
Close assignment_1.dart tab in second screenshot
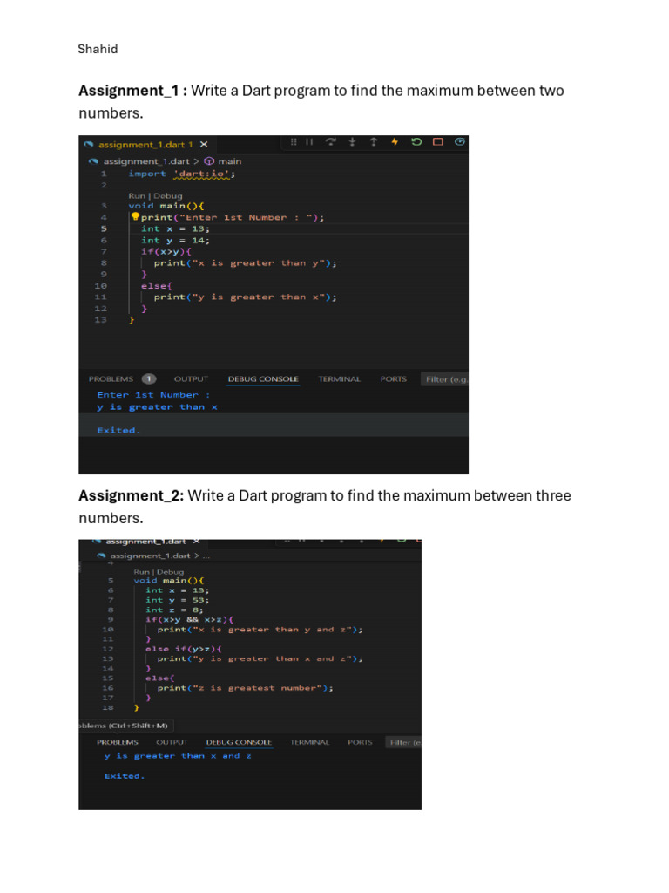click(196, 541)
